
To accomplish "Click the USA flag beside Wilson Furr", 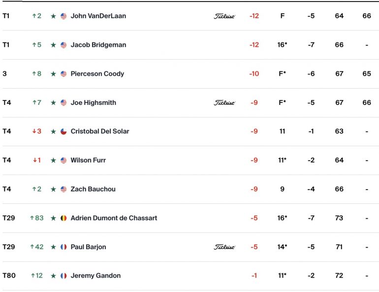I will [x=63, y=160].
